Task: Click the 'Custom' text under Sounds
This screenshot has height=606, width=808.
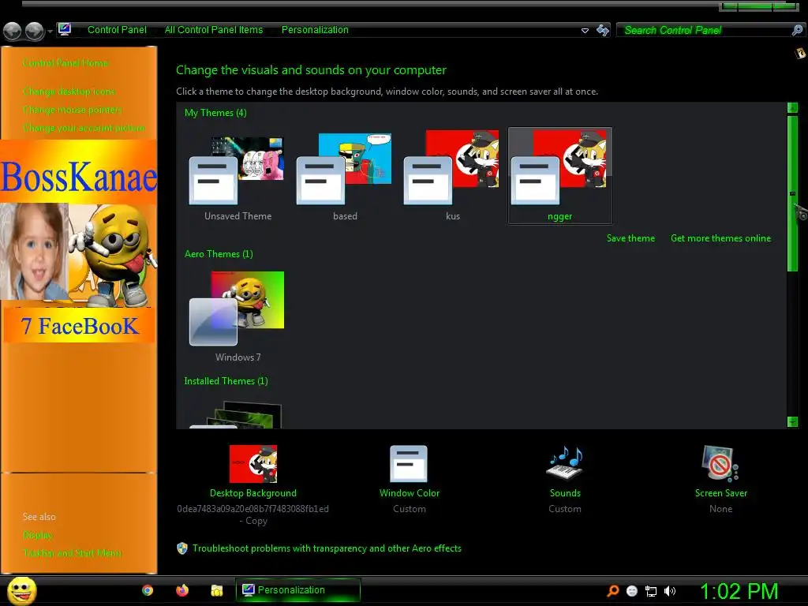Action: (565, 509)
